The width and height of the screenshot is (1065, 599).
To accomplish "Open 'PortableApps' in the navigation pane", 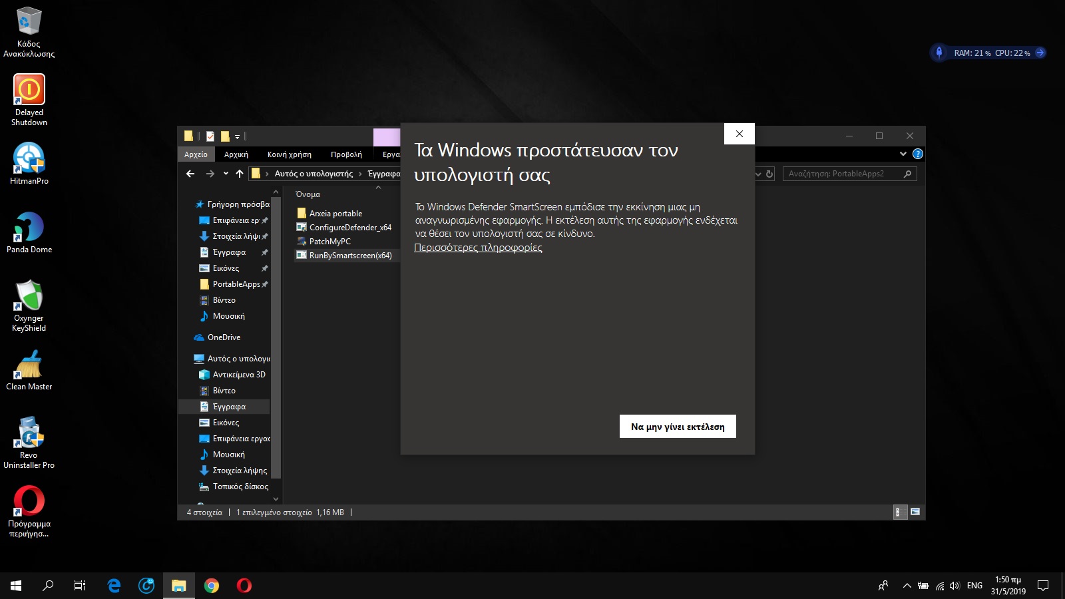I will click(233, 284).
